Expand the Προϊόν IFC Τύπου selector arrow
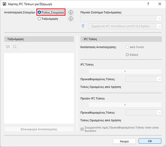 click(x=125, y=105)
